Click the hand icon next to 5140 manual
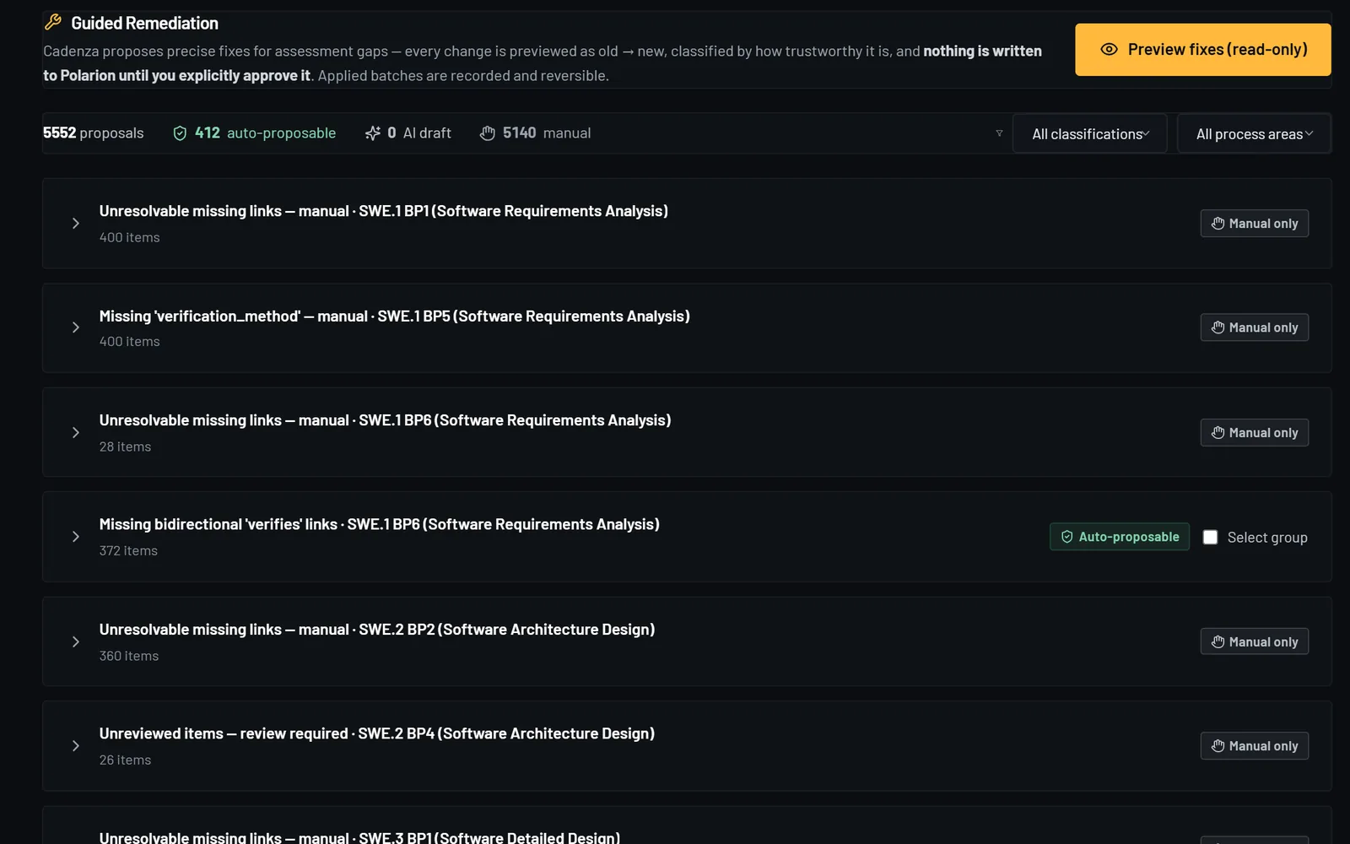This screenshot has width=1350, height=844. [488, 133]
